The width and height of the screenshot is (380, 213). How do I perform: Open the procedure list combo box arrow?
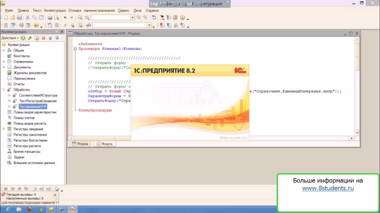point(149,25)
